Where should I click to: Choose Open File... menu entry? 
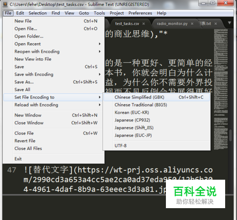54,28
